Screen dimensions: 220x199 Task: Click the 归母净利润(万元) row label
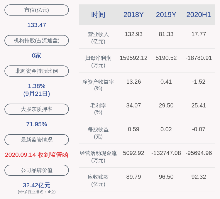pyautogui.click(x=98, y=62)
